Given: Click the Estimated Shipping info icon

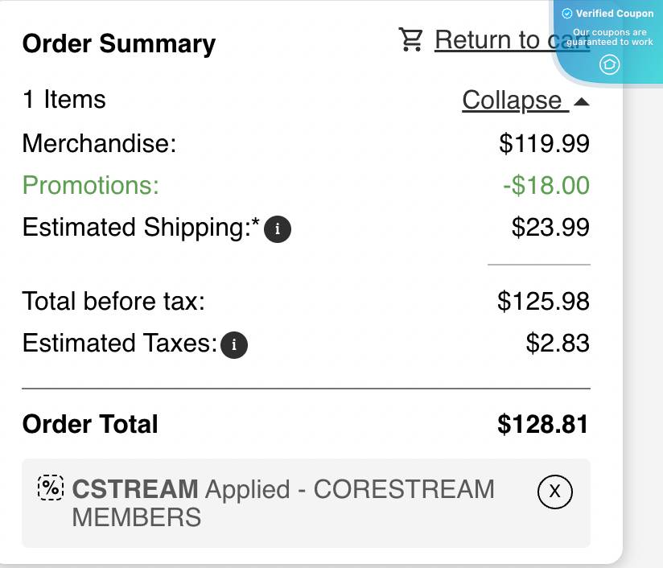Looking at the screenshot, I should click(x=278, y=229).
